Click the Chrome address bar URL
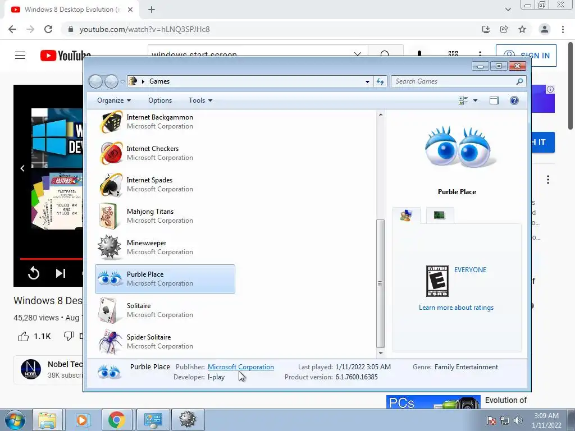This screenshot has width=575, height=431. [144, 29]
